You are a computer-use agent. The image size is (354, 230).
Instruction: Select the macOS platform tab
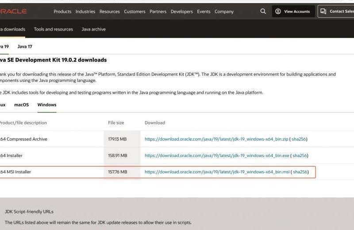click(21, 105)
